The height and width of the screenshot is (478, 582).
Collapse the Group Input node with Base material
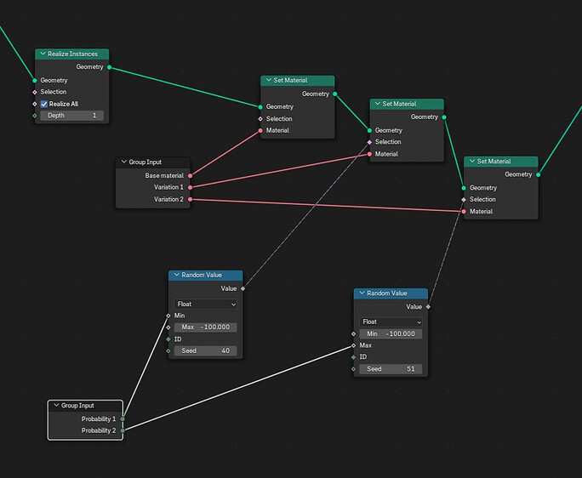(x=124, y=162)
